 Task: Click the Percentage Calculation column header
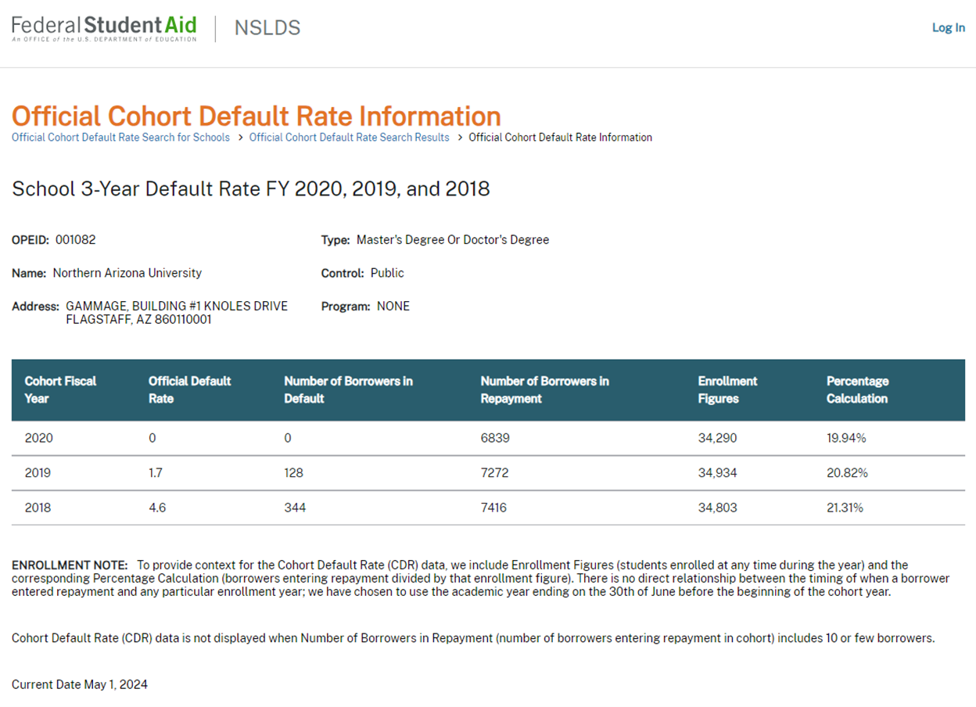pos(856,389)
